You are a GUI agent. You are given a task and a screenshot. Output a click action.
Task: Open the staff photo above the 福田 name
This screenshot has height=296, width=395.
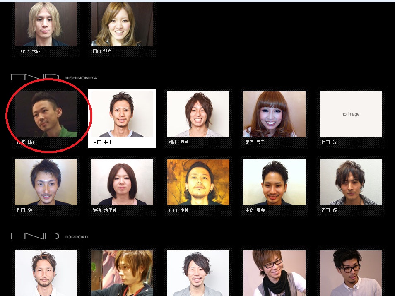pos(351,182)
